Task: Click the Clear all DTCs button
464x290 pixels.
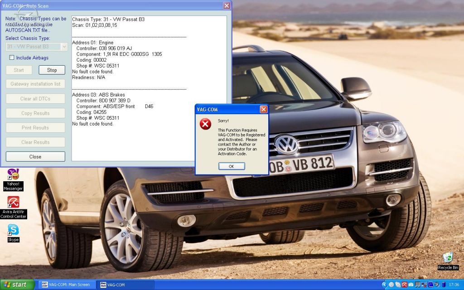Action: [x=35, y=98]
